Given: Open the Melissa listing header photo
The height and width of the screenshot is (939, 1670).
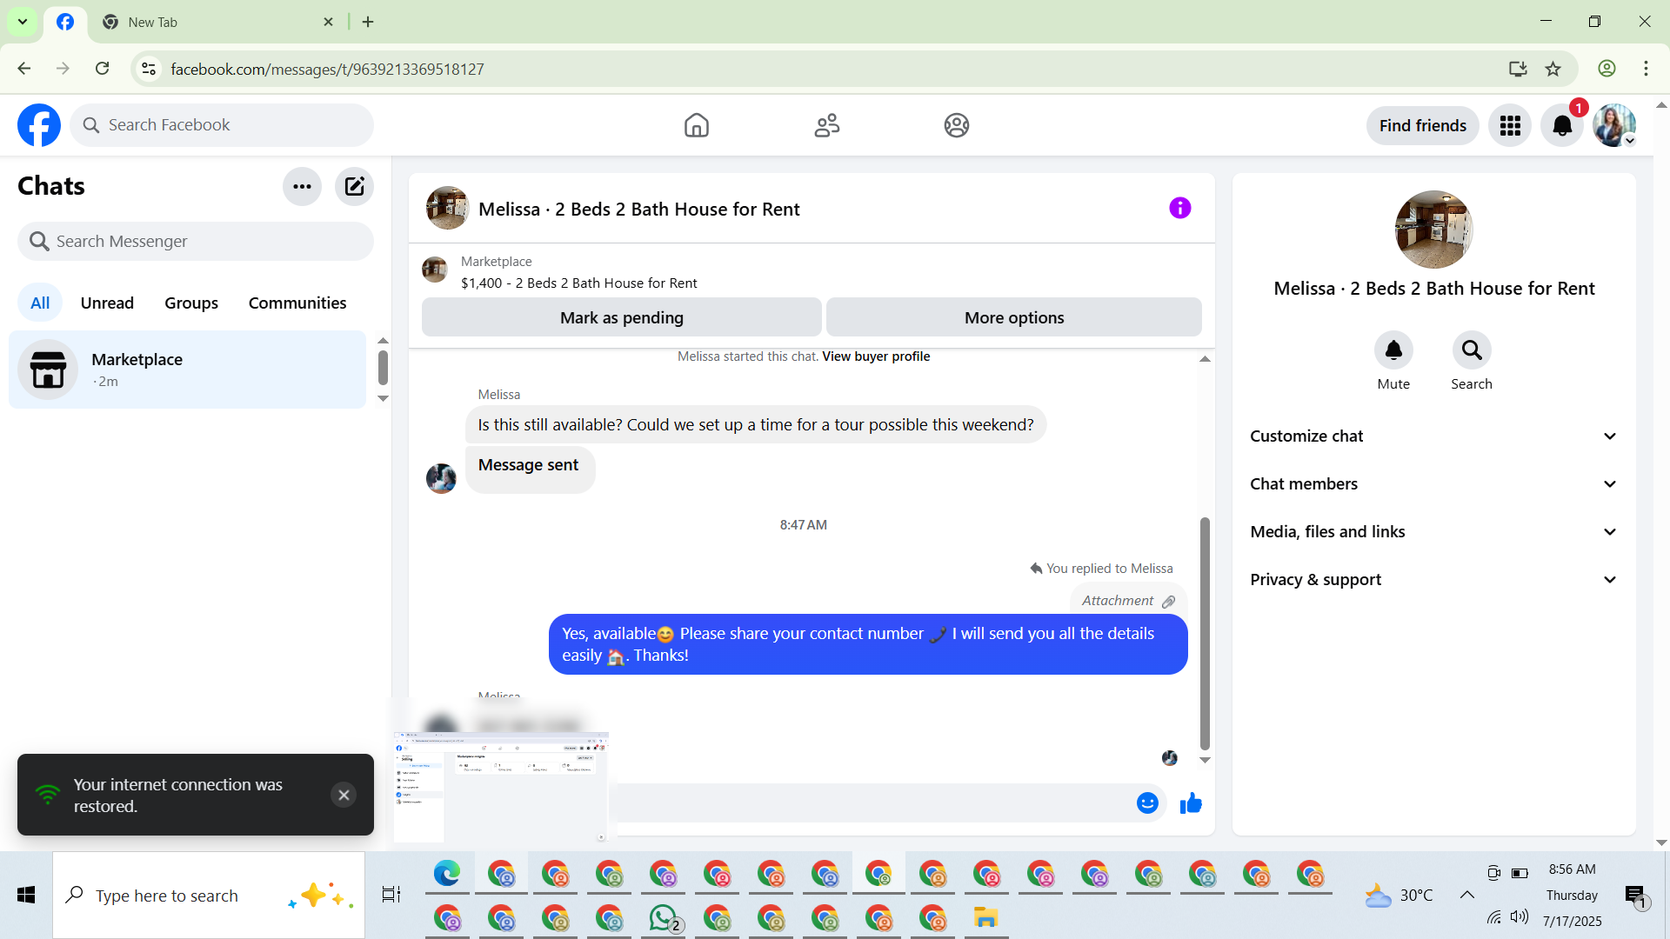Looking at the screenshot, I should [x=447, y=208].
